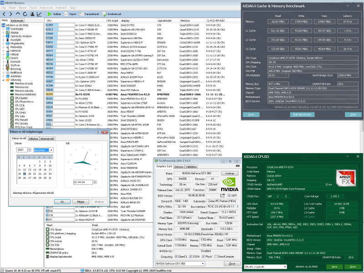Click the Riport toolbar button
Viewport: 364px width, 273px height.
(71, 14)
